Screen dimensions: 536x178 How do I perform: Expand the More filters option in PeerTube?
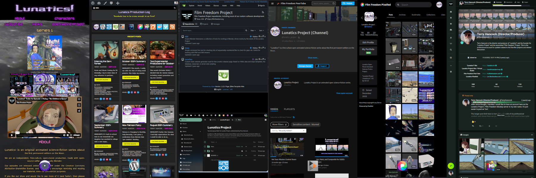tap(280, 125)
